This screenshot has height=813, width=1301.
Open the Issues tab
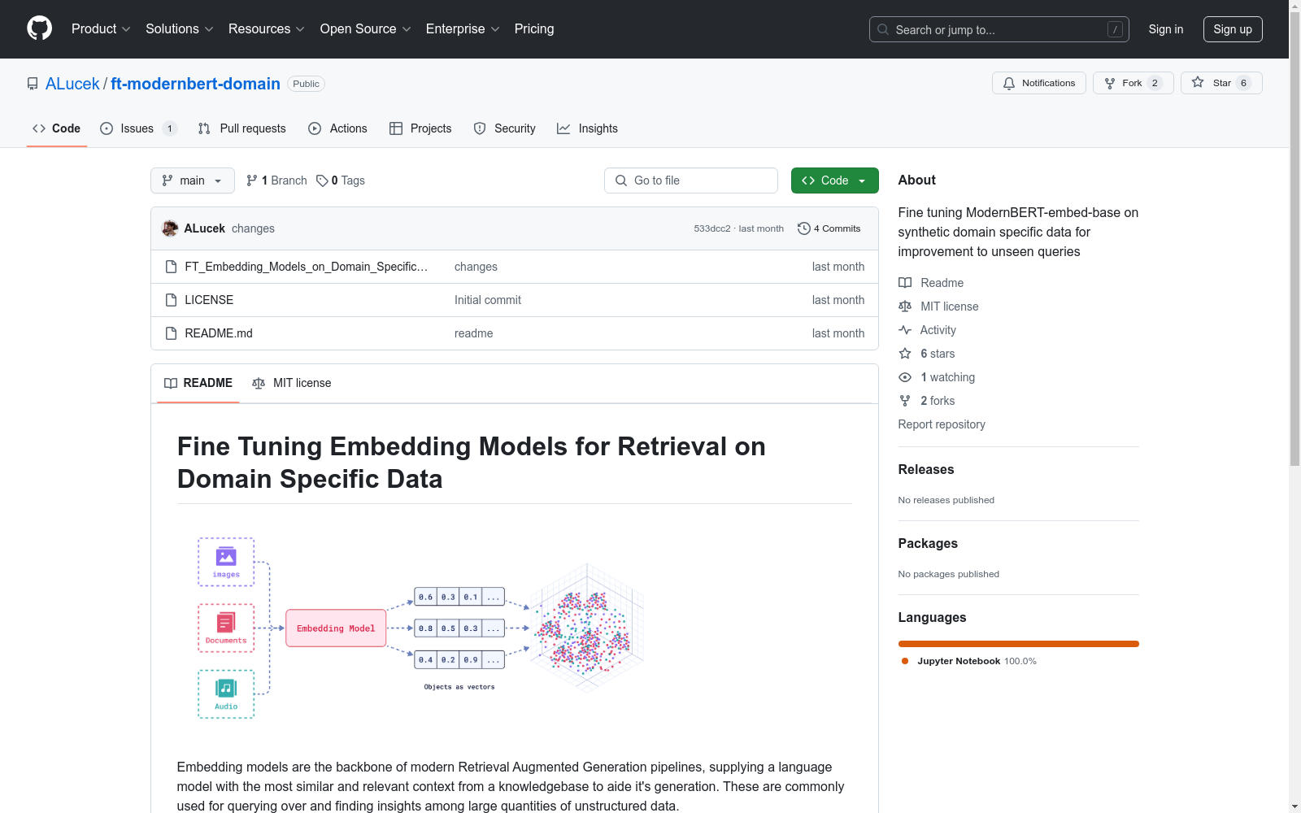(x=138, y=128)
